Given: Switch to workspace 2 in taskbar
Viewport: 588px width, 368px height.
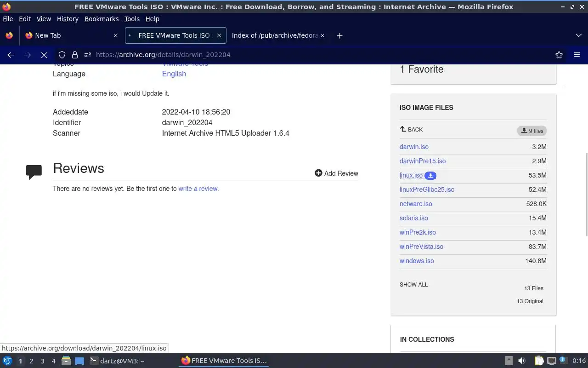Looking at the screenshot, I should click(x=32, y=361).
